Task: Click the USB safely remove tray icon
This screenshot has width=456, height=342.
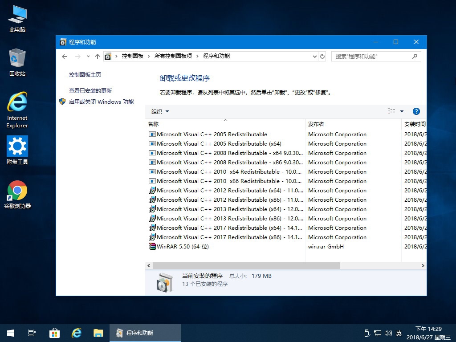Action: (x=367, y=333)
